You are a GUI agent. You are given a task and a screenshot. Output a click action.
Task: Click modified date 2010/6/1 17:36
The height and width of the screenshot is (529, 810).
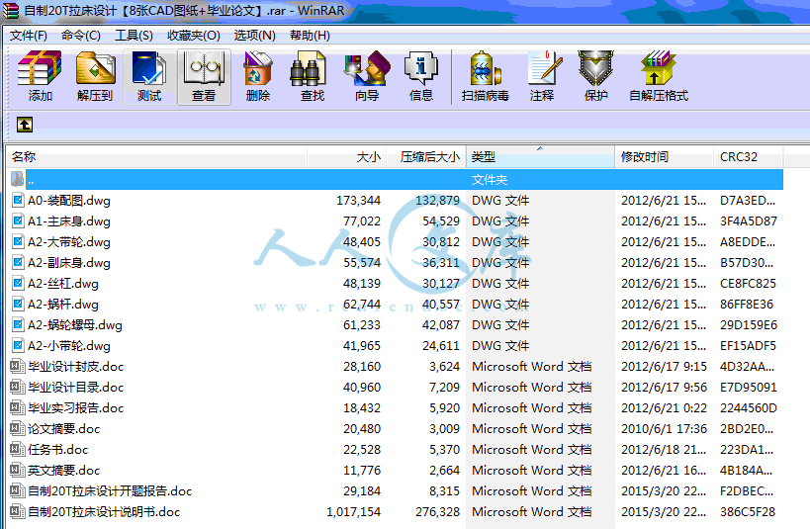click(664, 429)
